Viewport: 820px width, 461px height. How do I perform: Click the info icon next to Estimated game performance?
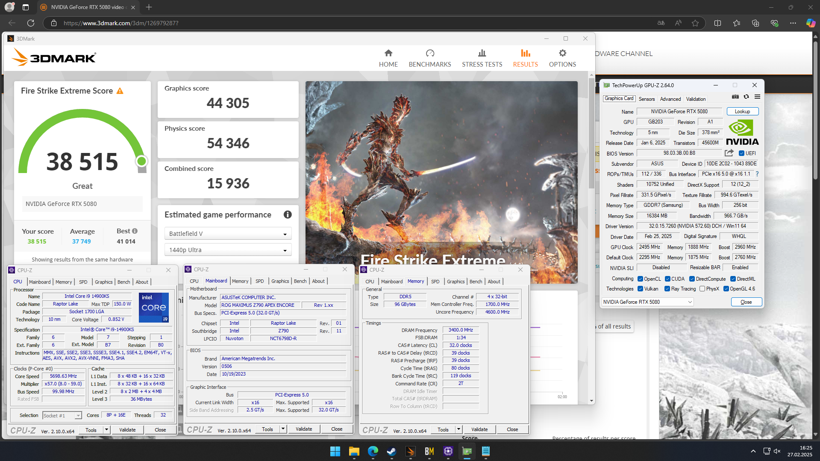pos(288,214)
